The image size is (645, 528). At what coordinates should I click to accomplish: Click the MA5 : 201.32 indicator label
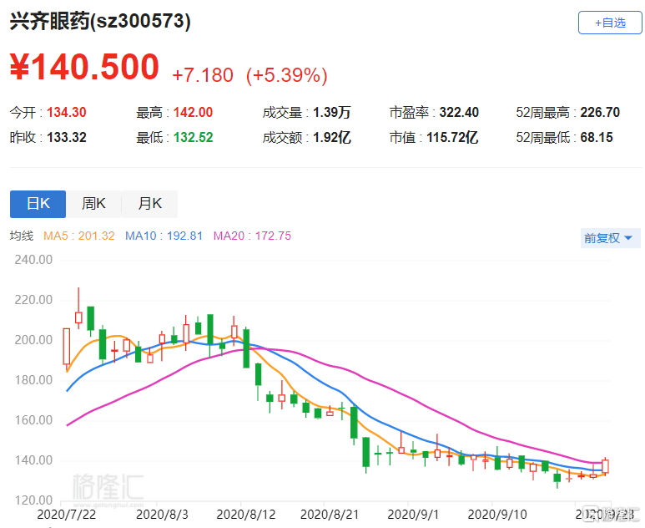[79, 236]
